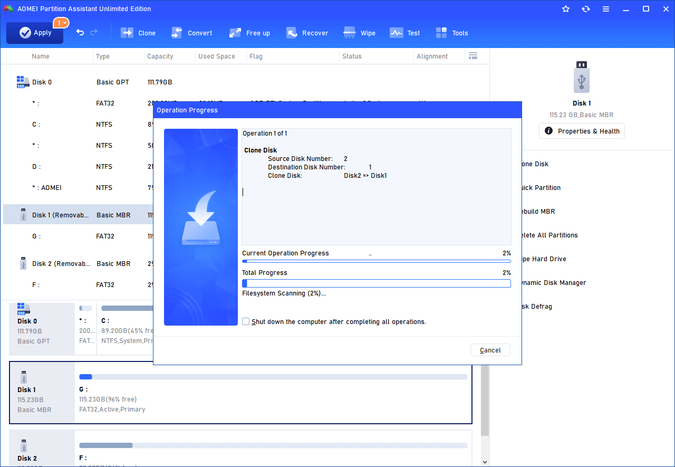The height and width of the screenshot is (467, 675).
Task: Open Properties & Health for Disk 1
Action: 582,131
